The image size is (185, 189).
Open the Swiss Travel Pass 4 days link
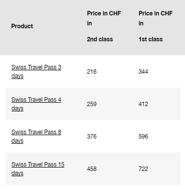[36, 100]
